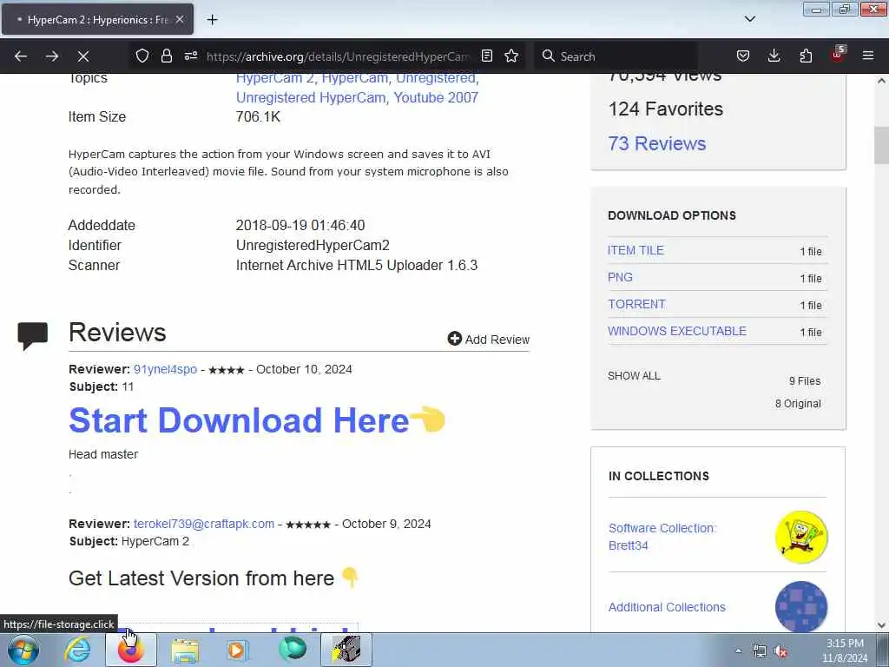Save page to Pocket

(x=743, y=56)
